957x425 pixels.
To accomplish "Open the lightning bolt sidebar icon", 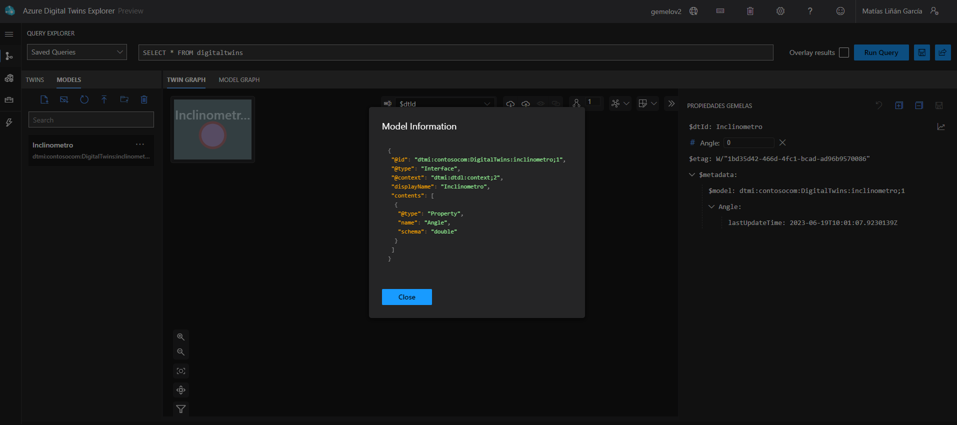I will tap(9, 122).
